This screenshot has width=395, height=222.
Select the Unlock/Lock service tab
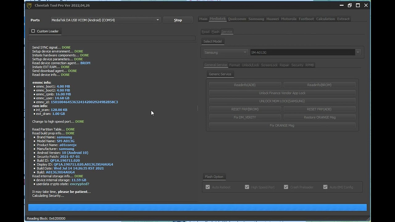(x=250, y=65)
